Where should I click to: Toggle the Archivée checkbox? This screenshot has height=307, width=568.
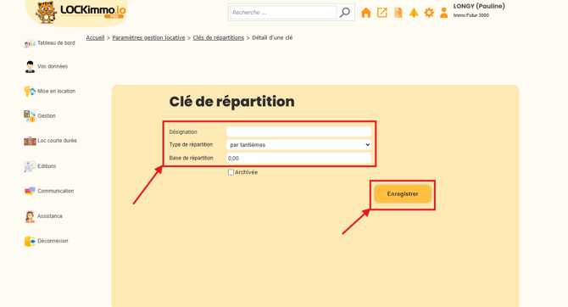click(x=231, y=172)
